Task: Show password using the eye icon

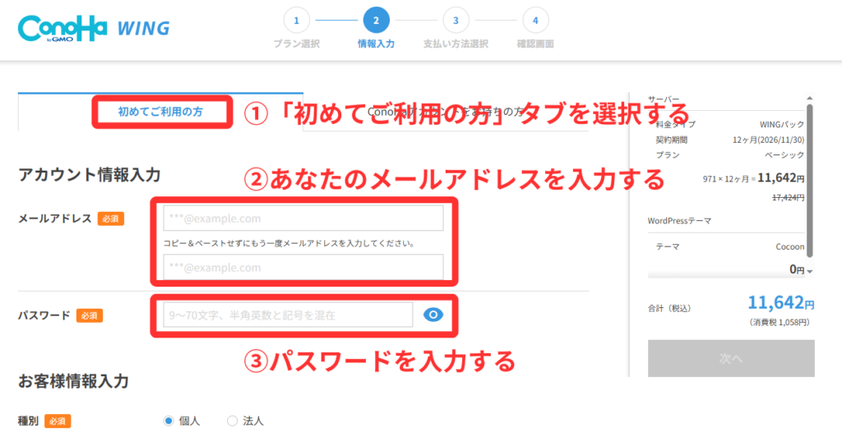Action: click(433, 315)
